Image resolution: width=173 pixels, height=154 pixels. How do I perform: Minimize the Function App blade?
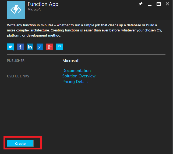[150, 5]
